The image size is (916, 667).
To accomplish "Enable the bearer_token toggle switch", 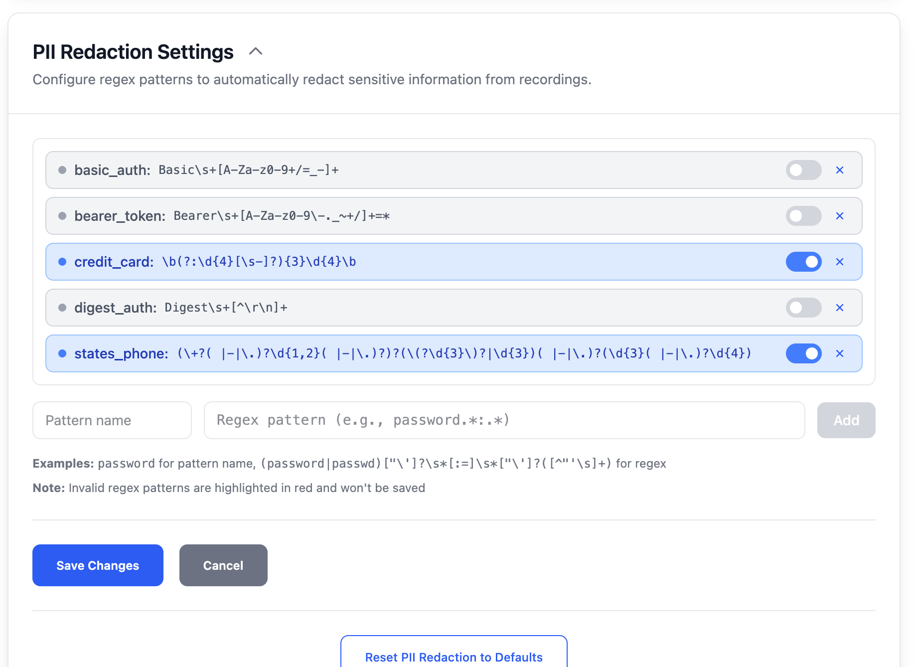I will (x=803, y=216).
